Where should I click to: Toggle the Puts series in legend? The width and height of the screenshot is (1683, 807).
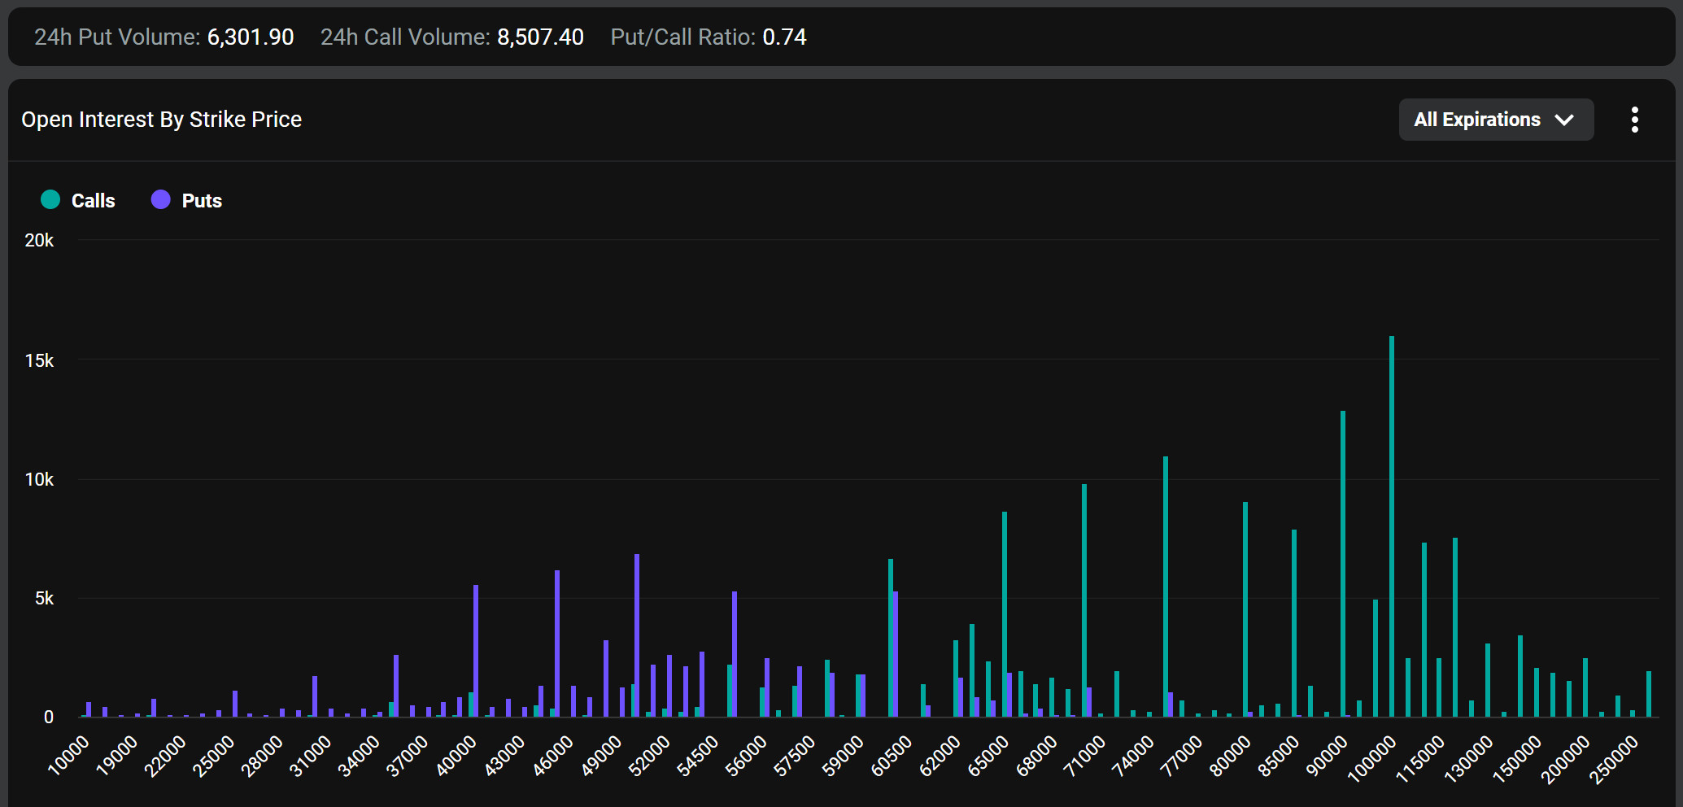(x=187, y=200)
